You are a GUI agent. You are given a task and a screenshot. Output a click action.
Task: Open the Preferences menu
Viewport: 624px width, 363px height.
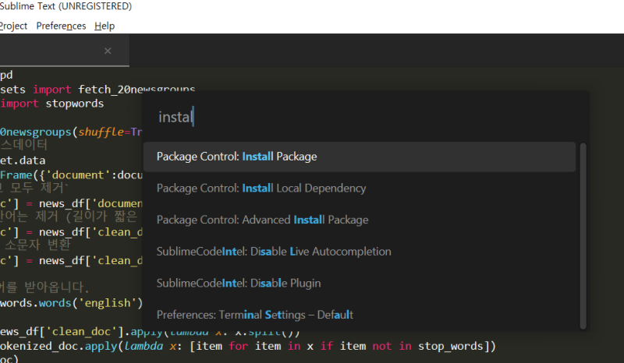tap(61, 26)
